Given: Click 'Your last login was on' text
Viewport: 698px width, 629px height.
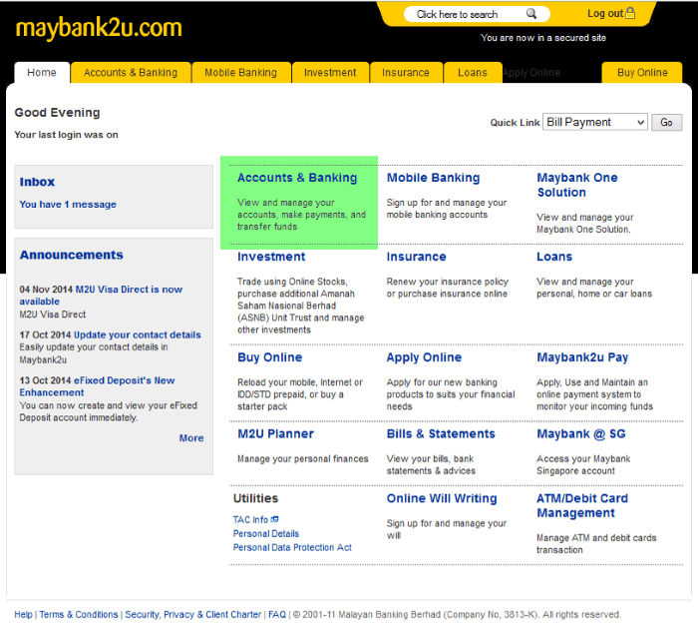Looking at the screenshot, I should 67,135.
